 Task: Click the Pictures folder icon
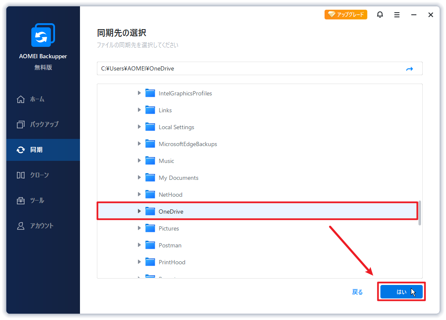click(x=150, y=228)
